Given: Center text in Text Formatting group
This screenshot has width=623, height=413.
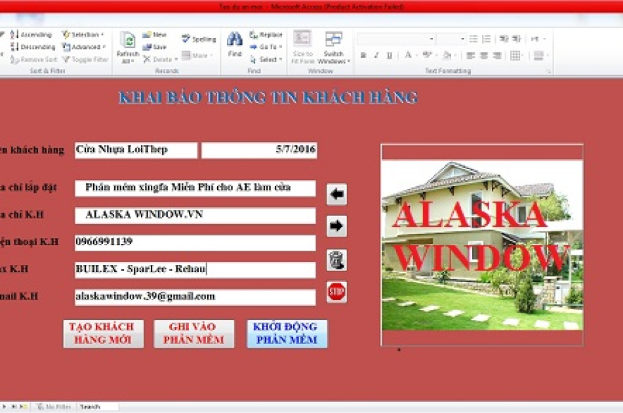Looking at the screenshot, I should coord(484,55).
